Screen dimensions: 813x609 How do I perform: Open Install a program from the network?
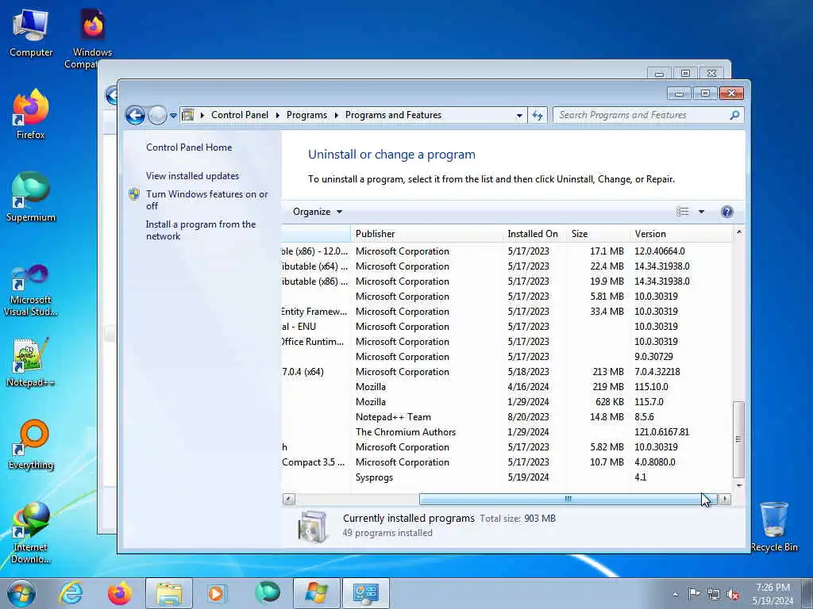201,230
